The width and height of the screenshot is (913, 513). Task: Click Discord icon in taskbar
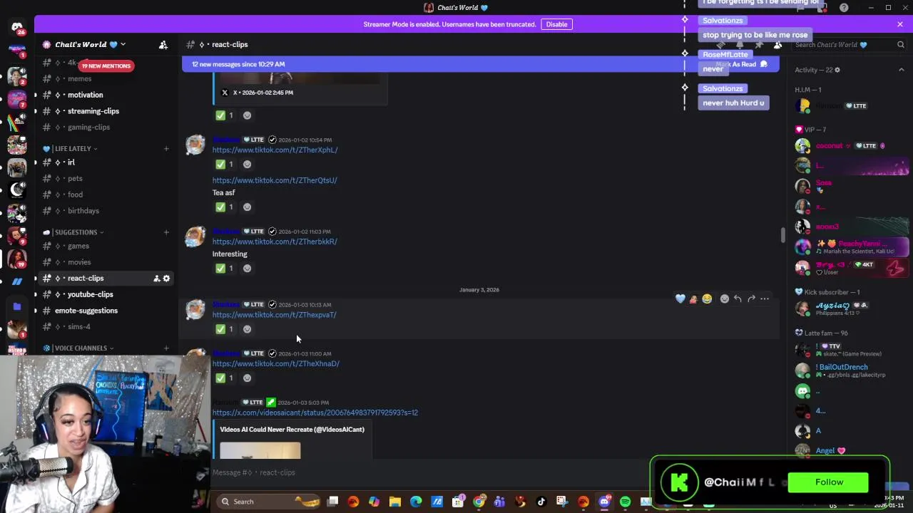(x=604, y=502)
